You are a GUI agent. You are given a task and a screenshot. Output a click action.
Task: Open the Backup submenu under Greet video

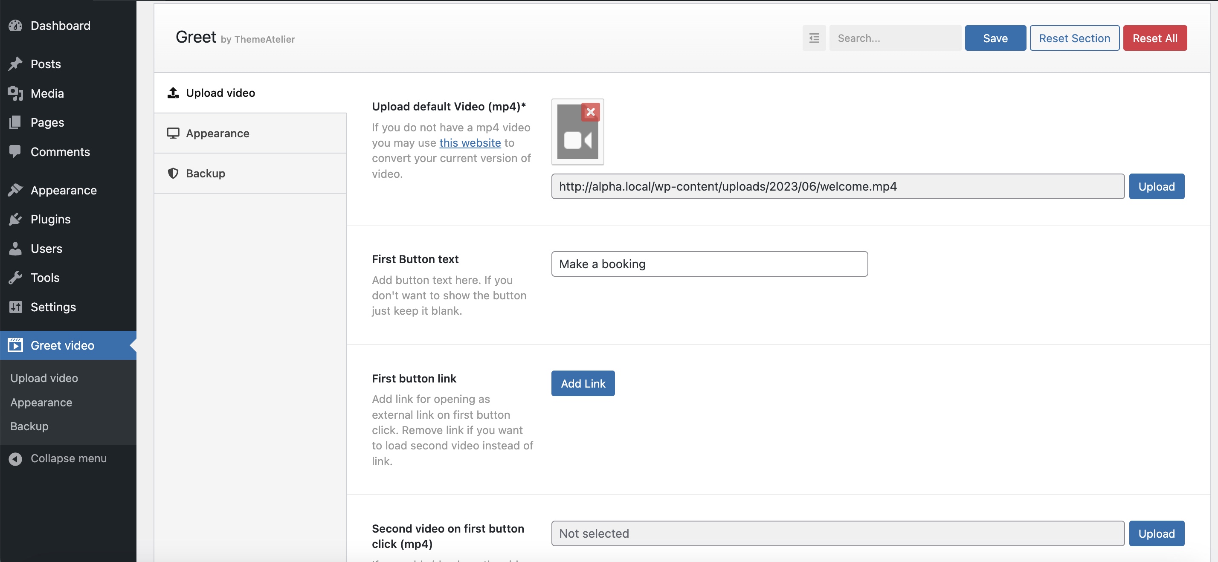(x=29, y=426)
